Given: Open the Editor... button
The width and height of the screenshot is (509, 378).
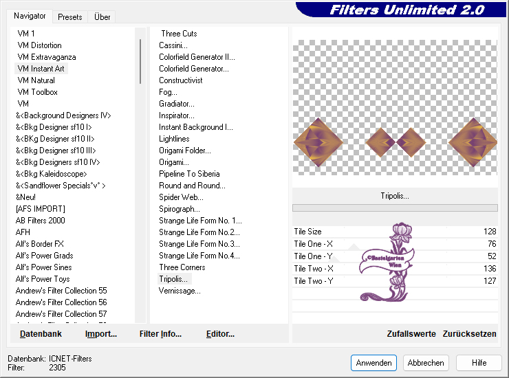Looking at the screenshot, I should point(220,334).
